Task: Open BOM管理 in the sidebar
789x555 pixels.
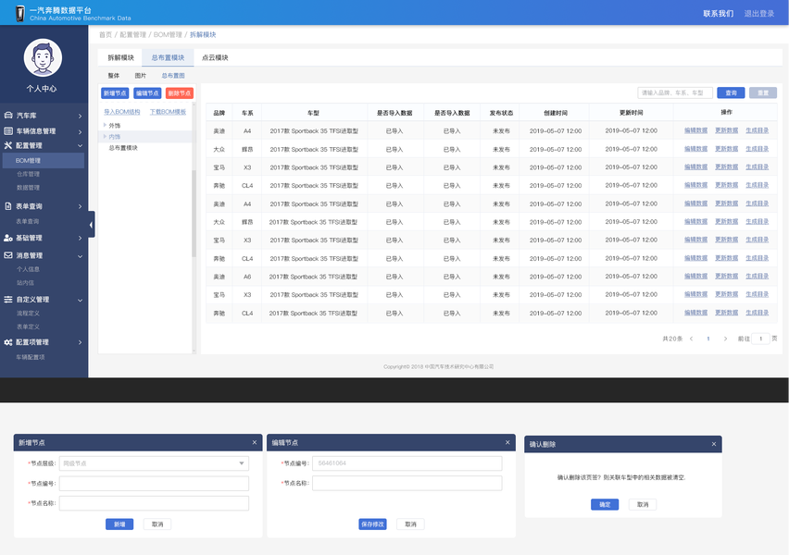Action: 44,160
